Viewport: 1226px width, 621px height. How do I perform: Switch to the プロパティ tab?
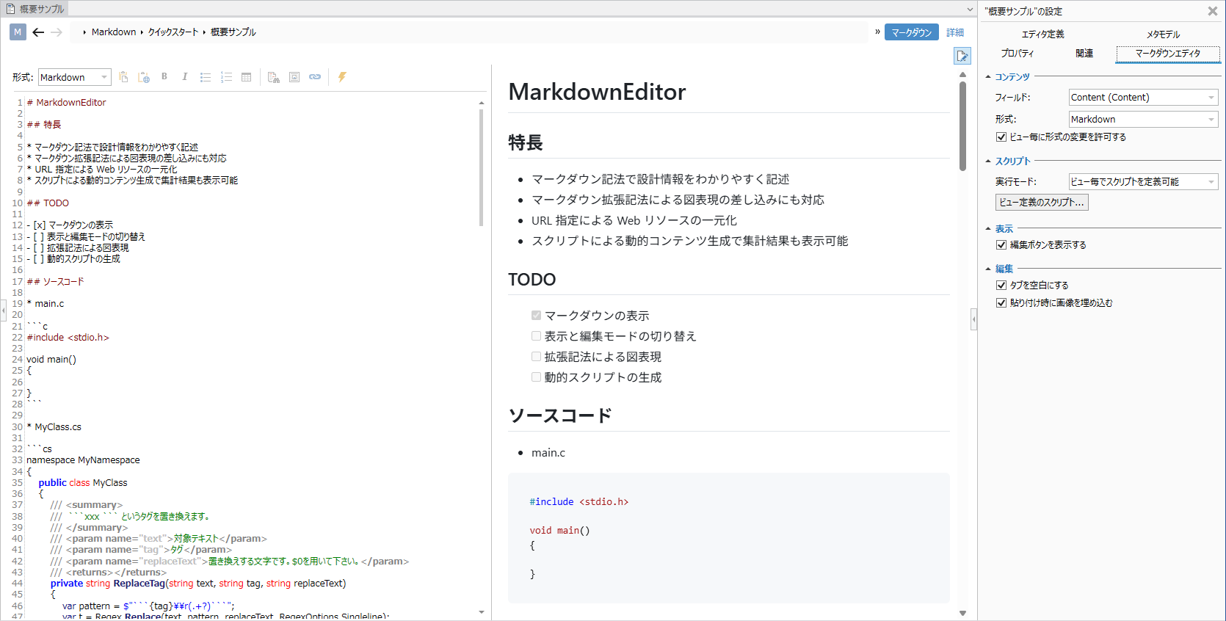[x=1017, y=54]
